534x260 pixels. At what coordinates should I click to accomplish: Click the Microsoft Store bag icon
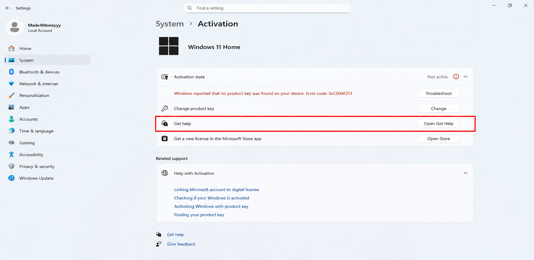[165, 139]
